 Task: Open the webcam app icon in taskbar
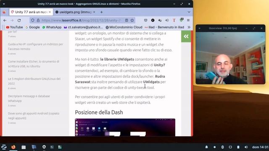(x=44, y=147)
